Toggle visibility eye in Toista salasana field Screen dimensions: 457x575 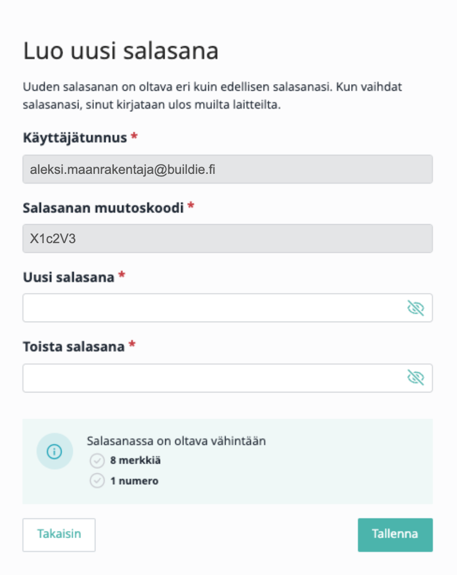[415, 378]
